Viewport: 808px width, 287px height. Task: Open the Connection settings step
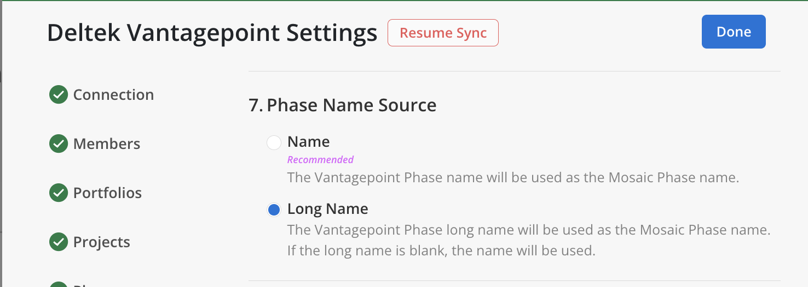113,95
